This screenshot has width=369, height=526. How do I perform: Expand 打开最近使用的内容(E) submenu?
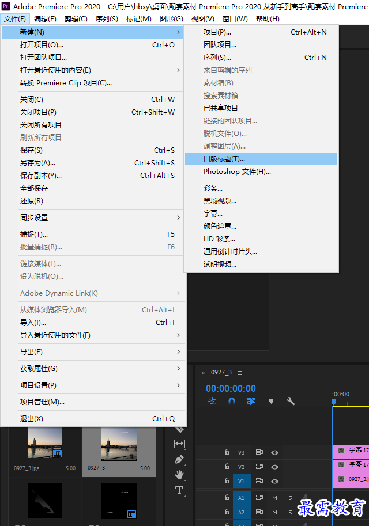(x=92, y=70)
